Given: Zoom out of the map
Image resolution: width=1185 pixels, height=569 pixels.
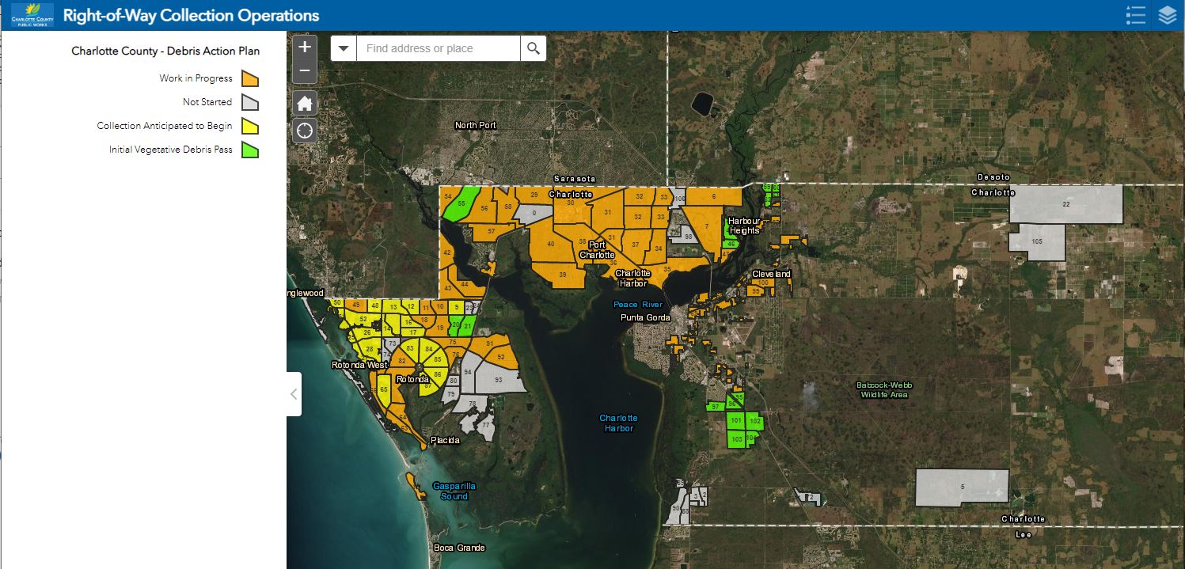Looking at the screenshot, I should 305,72.
